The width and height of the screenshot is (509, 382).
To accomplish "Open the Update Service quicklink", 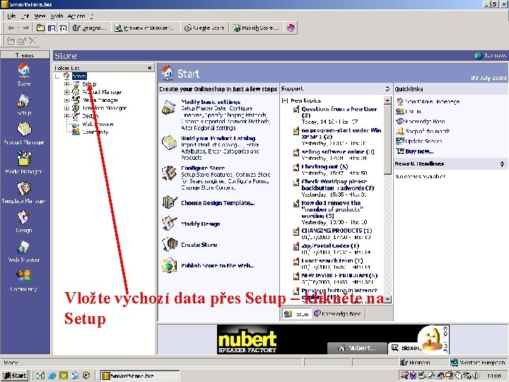I will (x=423, y=141).
